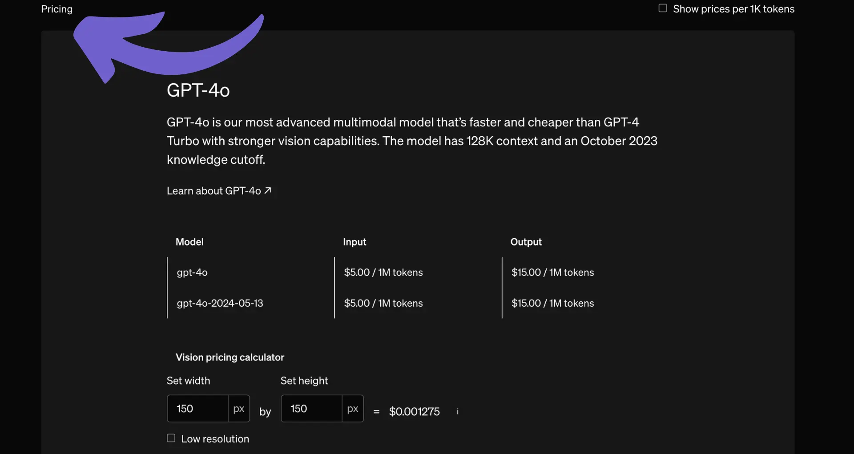Click the Set height input field
The height and width of the screenshot is (454, 854).
coord(311,409)
